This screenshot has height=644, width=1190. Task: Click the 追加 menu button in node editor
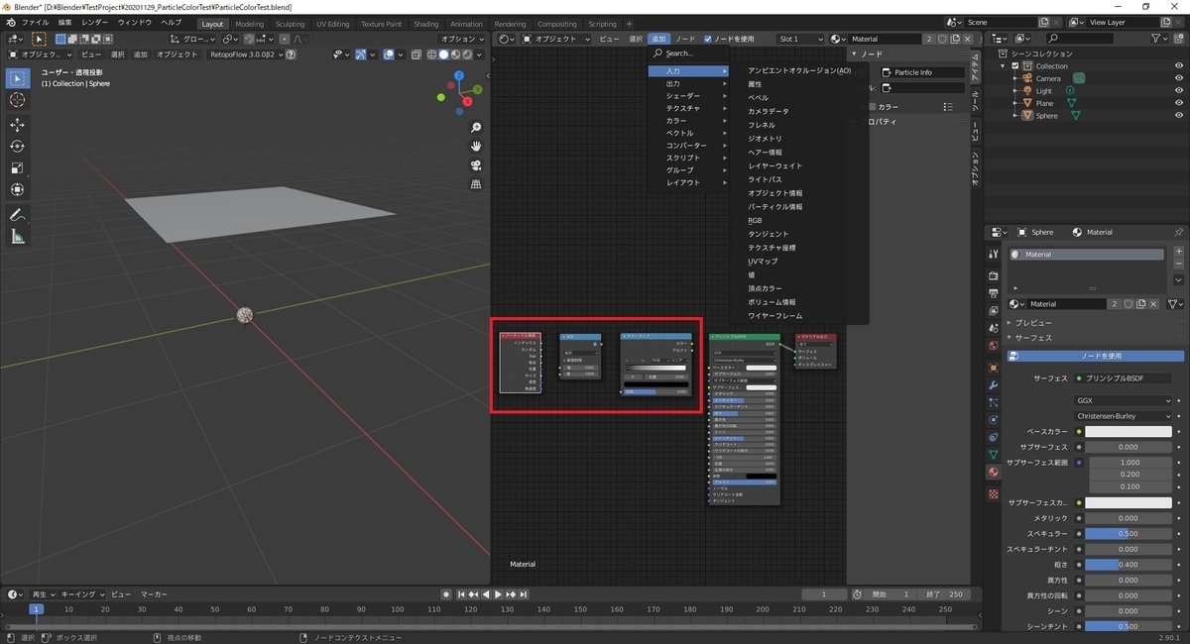click(659, 39)
